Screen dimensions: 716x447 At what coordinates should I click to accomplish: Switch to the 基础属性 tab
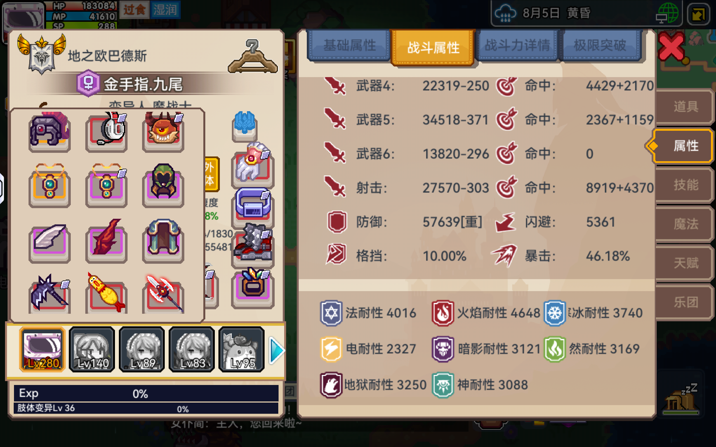(x=349, y=46)
